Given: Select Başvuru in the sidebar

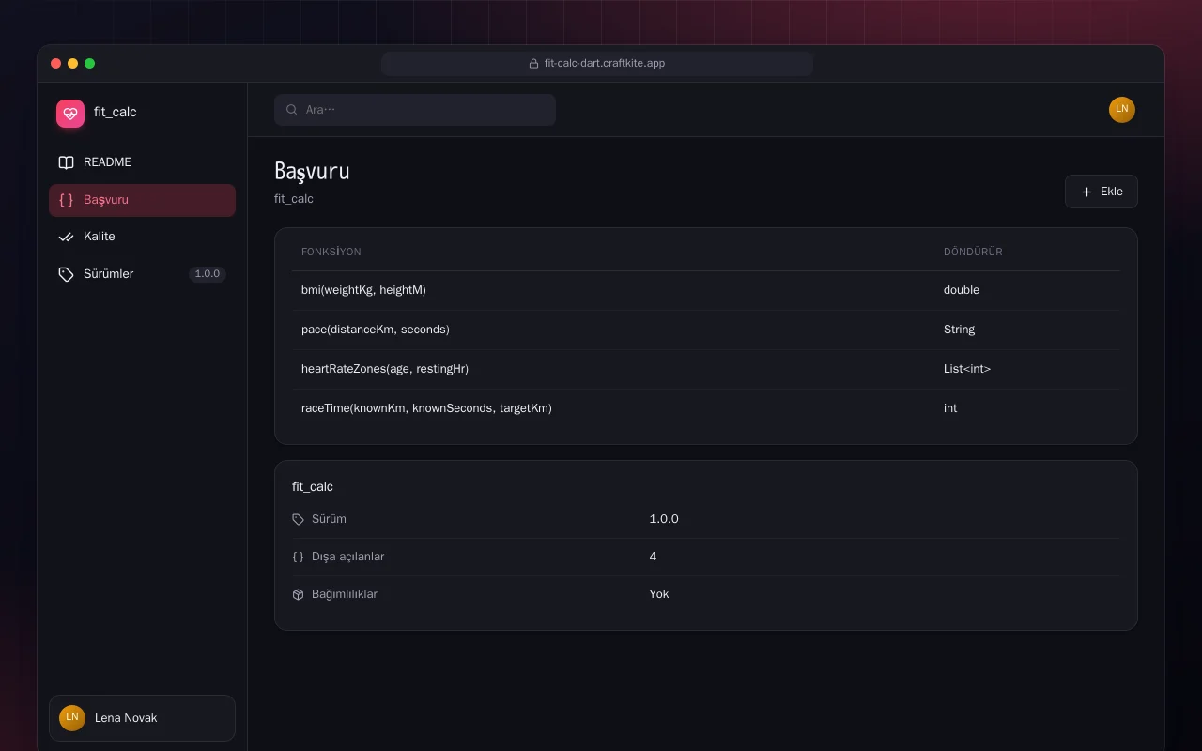Looking at the screenshot, I should click(142, 200).
